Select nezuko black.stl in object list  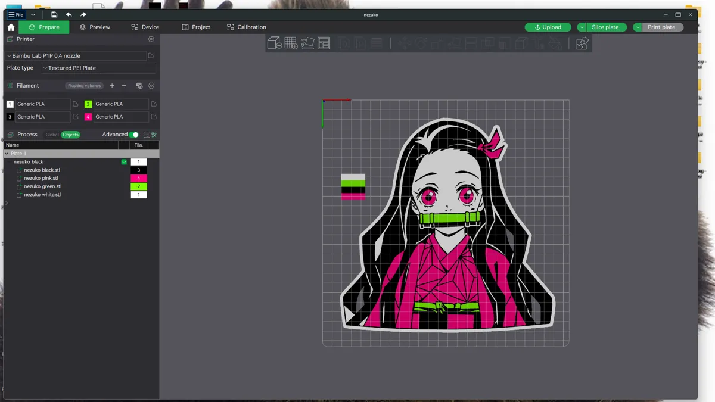pyautogui.click(x=42, y=170)
